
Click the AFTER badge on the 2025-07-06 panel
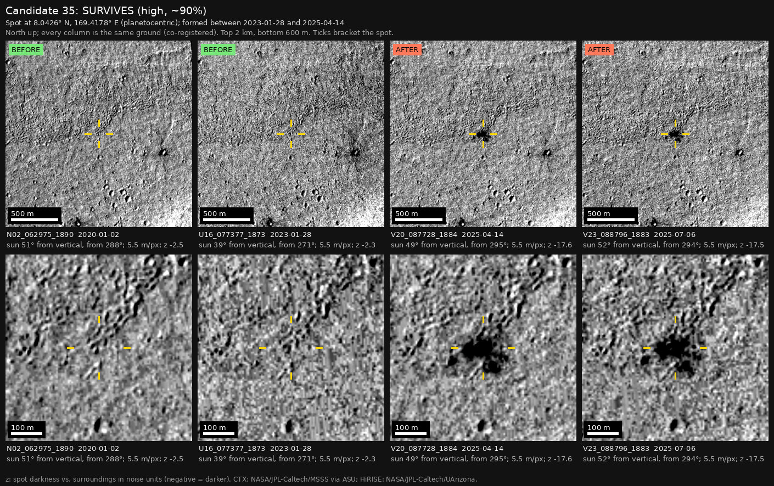coord(599,50)
